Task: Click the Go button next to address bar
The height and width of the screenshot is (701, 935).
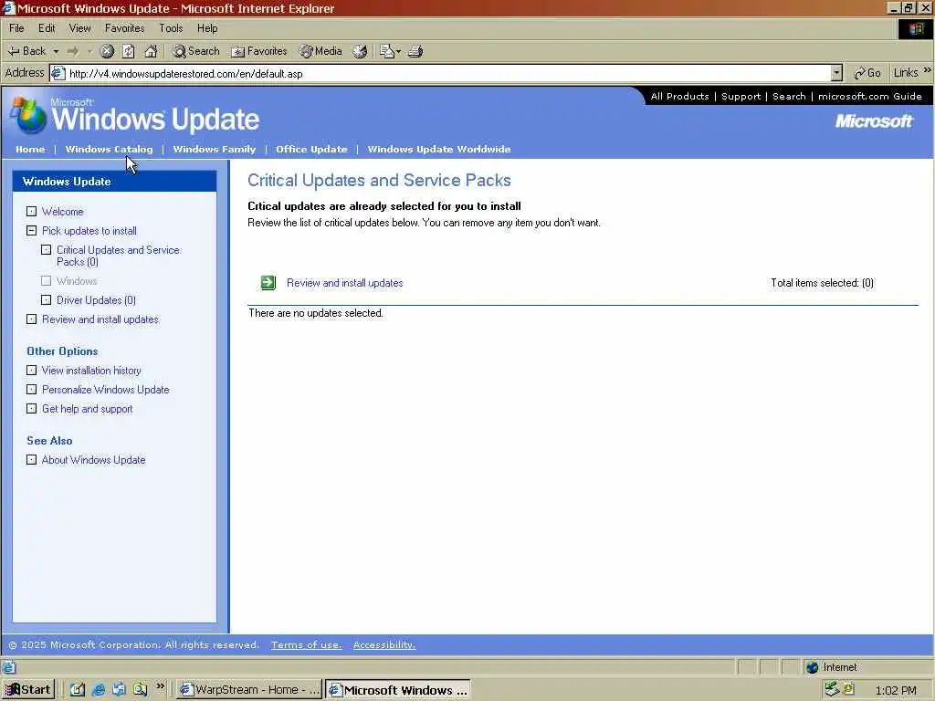Action: 867,73
